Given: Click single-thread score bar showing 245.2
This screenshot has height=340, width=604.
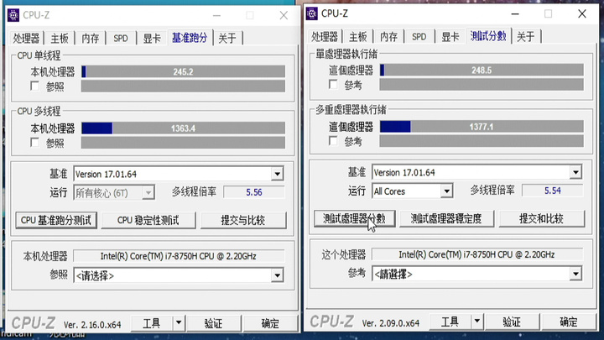Looking at the screenshot, I should [x=184, y=71].
